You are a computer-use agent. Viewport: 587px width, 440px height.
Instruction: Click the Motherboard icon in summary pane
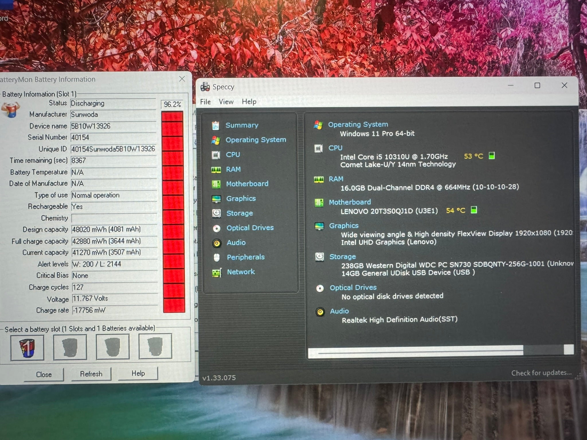[319, 203]
